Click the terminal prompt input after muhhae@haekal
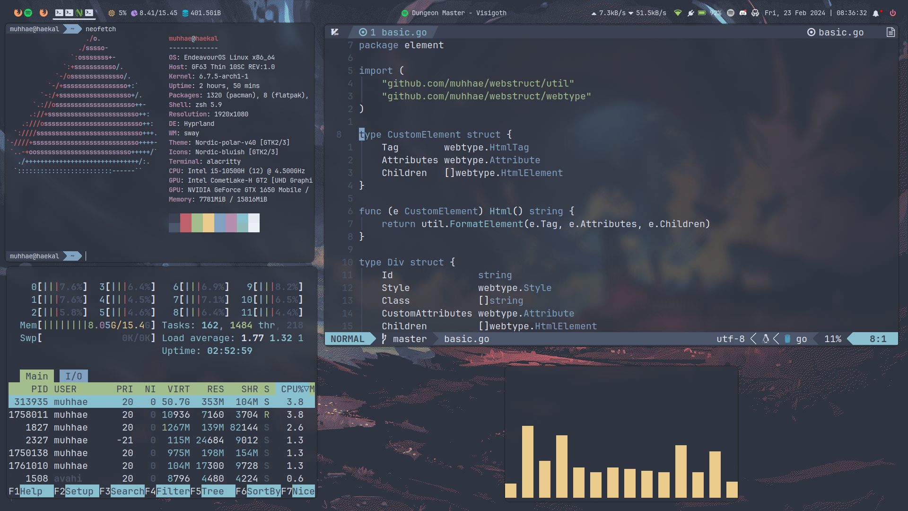 coord(86,256)
